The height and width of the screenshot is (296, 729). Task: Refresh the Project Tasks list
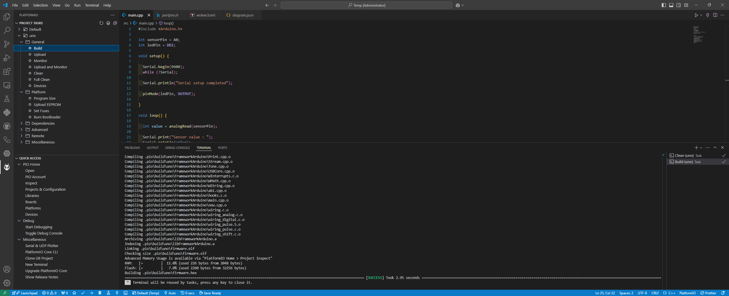(101, 23)
